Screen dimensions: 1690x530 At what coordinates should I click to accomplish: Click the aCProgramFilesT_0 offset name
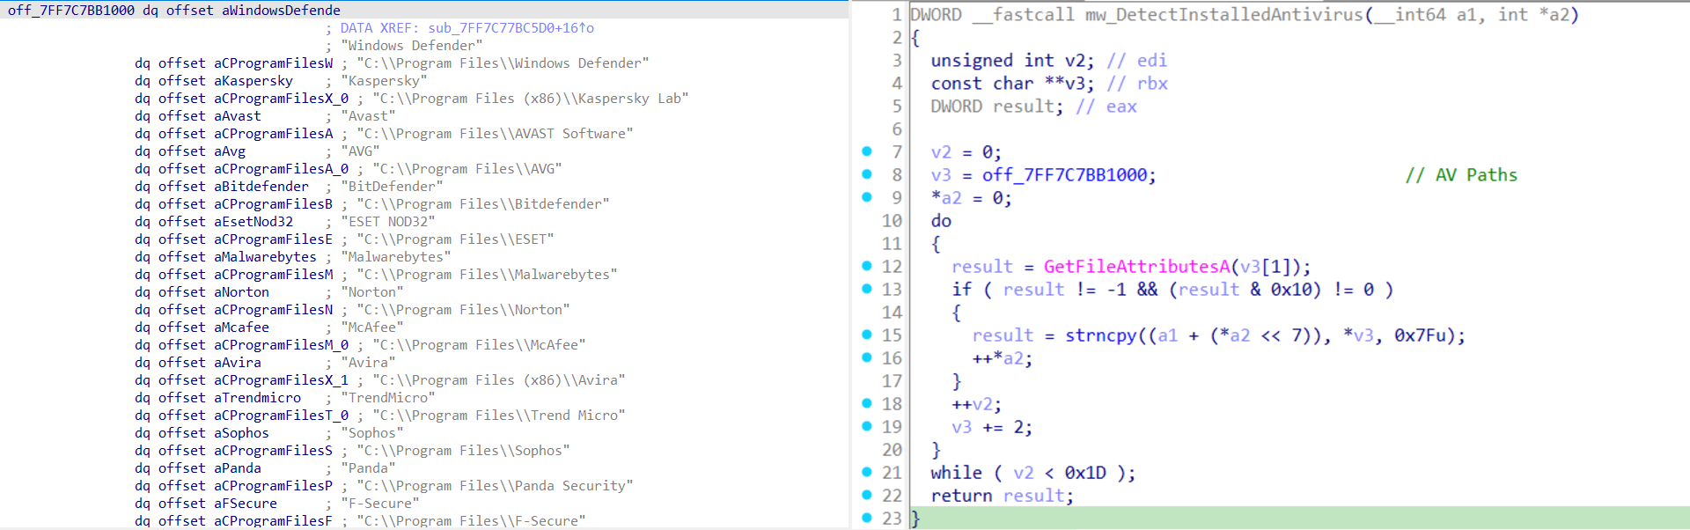[x=281, y=416]
